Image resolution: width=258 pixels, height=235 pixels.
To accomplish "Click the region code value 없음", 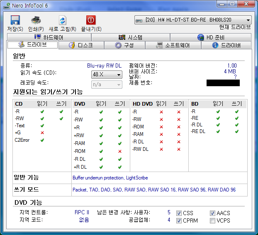I will coord(84,220).
